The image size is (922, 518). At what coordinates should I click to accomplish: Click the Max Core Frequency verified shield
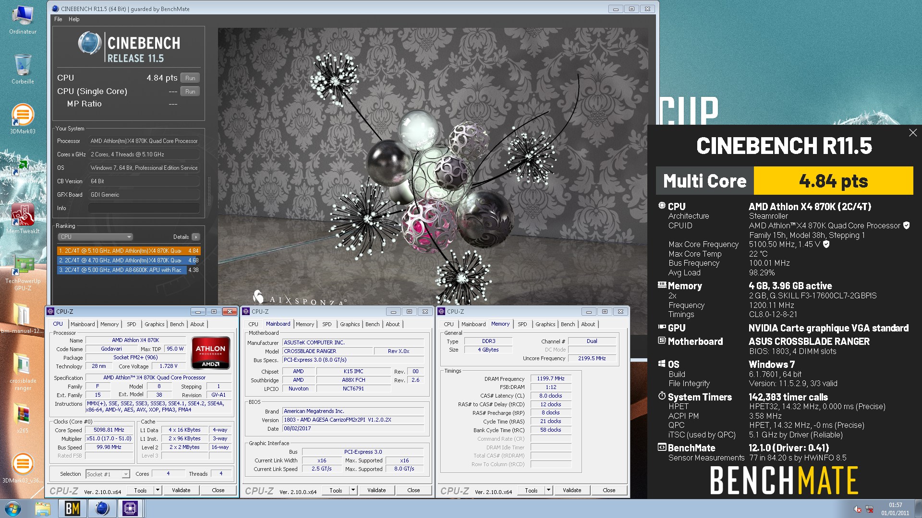[826, 244]
